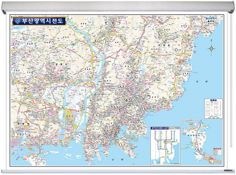Click the 부산광역시 label in the inset
This screenshot has height=175, width=236.
[193, 135]
